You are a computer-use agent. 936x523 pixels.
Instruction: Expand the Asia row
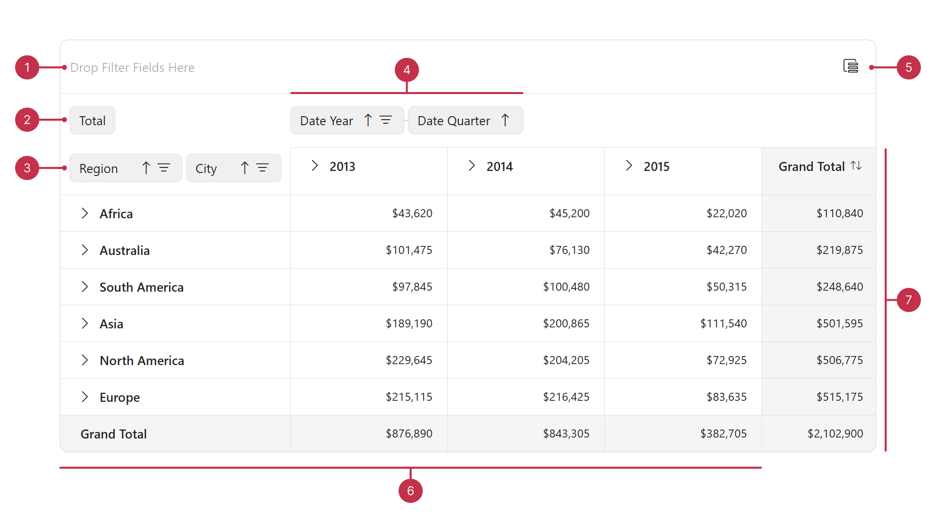(85, 324)
